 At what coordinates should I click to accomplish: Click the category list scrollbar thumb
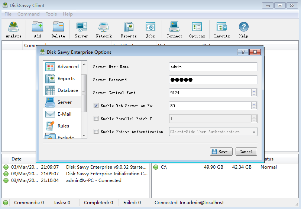click(84, 93)
